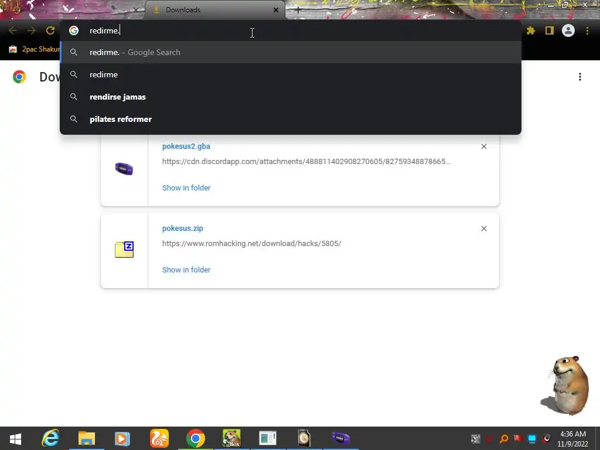
Task: Click the orange magnifier tray icon
Action: pyautogui.click(x=504, y=438)
